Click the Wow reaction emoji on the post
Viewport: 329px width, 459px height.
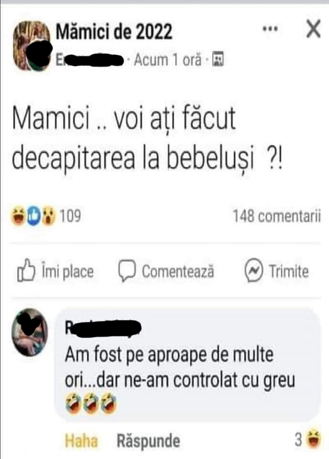48,216
